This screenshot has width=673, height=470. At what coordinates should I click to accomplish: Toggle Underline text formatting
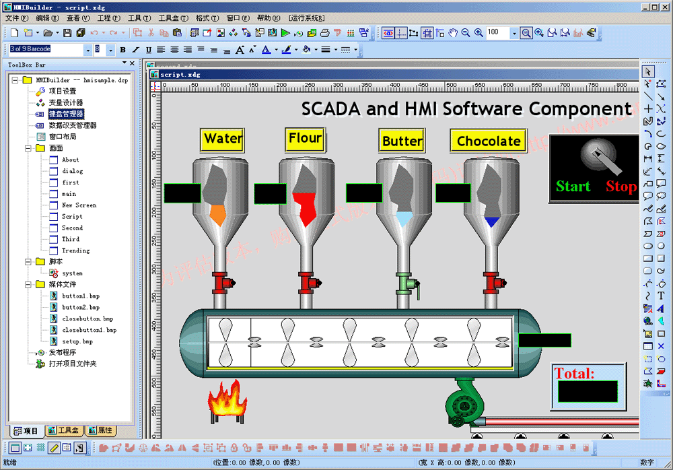(x=148, y=50)
